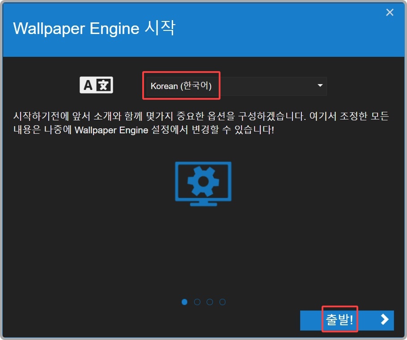Select the second pagination dot
This screenshot has height=340, width=407.
(197, 302)
